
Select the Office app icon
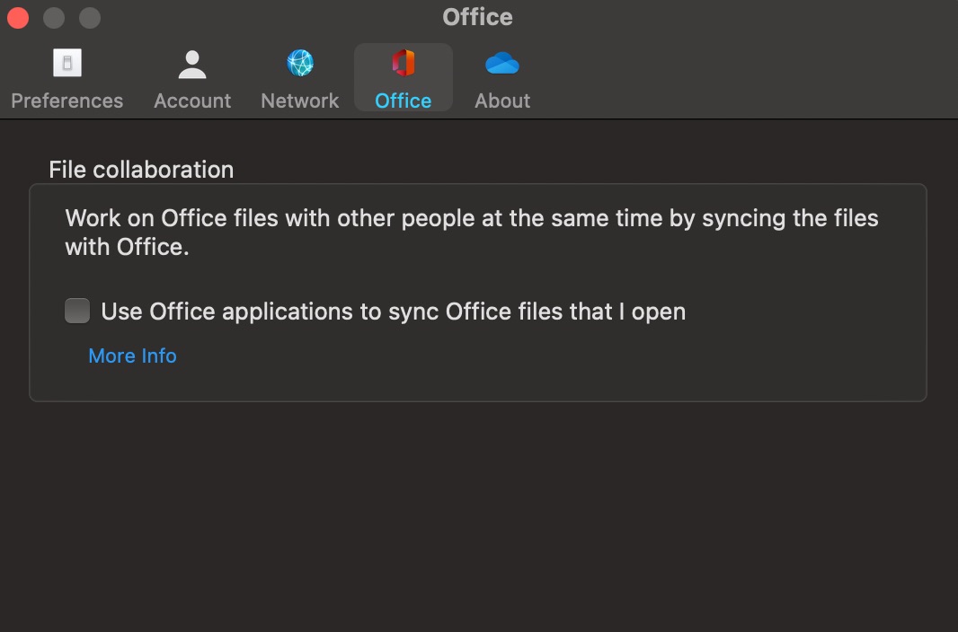tap(403, 63)
